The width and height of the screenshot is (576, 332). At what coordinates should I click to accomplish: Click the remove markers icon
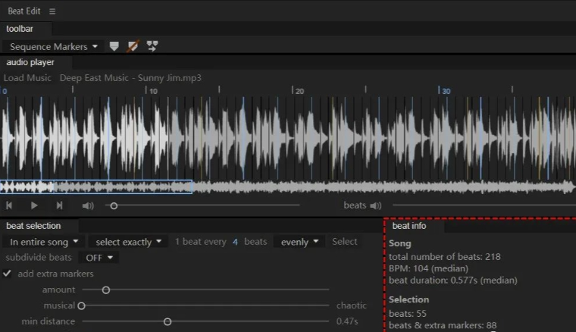[x=133, y=46]
